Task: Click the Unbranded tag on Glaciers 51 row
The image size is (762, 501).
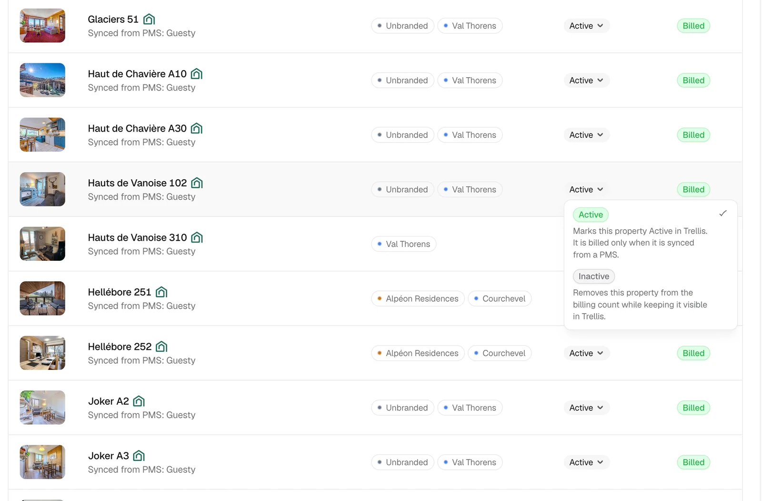Action: pos(402,26)
